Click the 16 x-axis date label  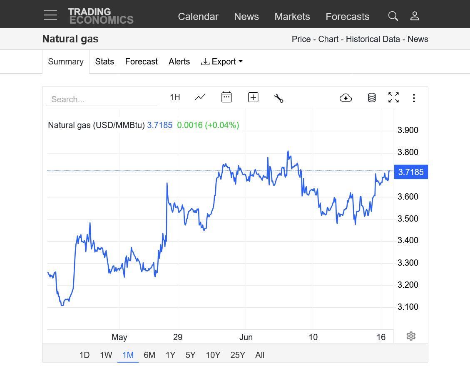point(381,338)
